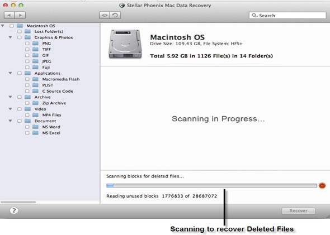Collapse the Document folder triangle
Viewport: 330px width, 235px height.
click(x=10, y=121)
